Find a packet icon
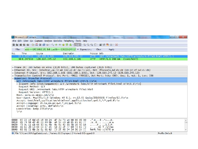 click(x=53, y=45)
